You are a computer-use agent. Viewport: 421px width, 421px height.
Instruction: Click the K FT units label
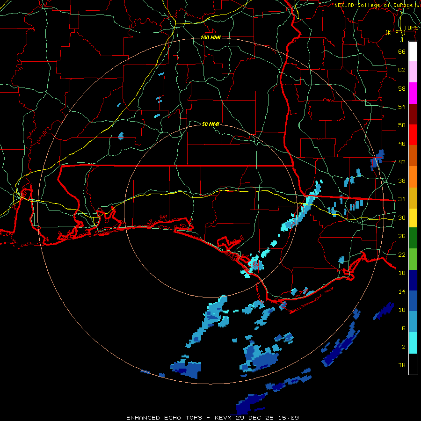point(395,33)
